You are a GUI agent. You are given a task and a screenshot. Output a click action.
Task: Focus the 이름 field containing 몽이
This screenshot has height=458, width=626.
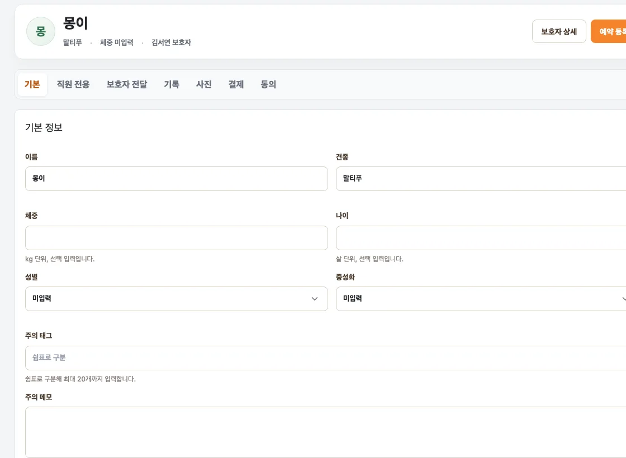click(177, 179)
